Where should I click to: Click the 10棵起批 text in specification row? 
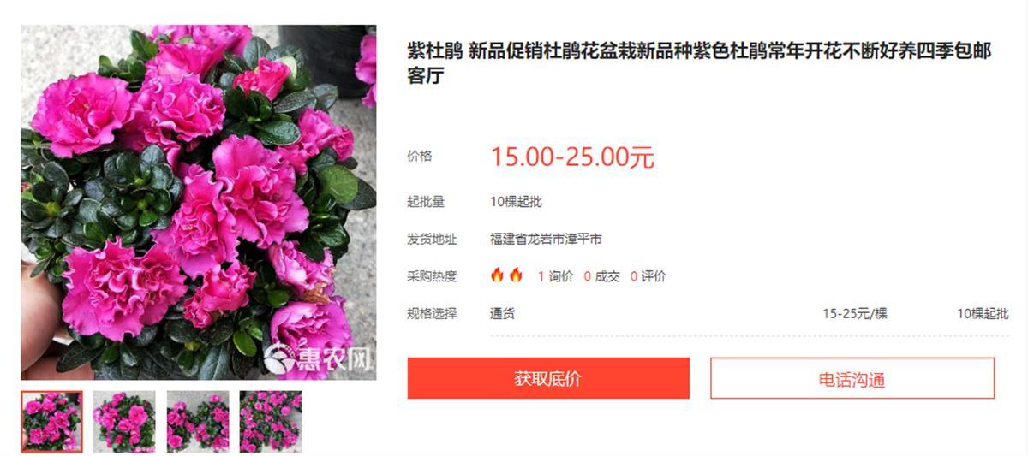983,314
